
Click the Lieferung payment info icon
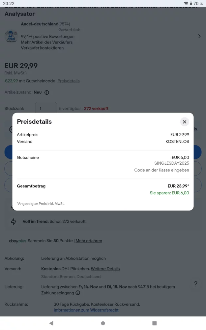click(78, 293)
